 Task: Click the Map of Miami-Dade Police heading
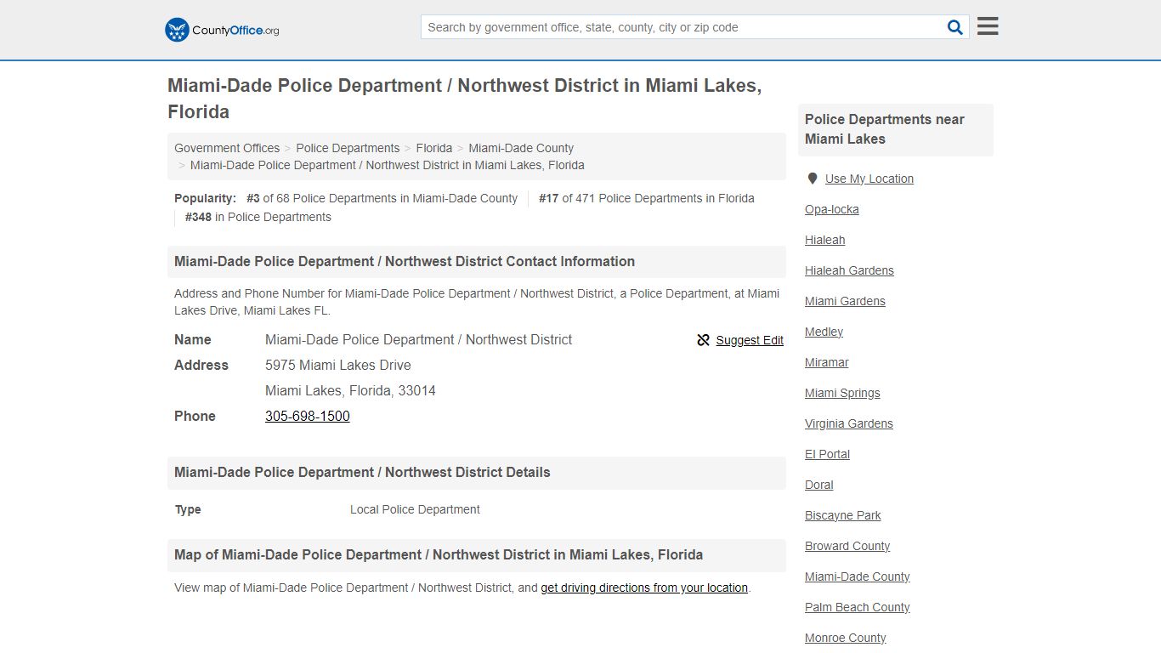[x=439, y=554]
